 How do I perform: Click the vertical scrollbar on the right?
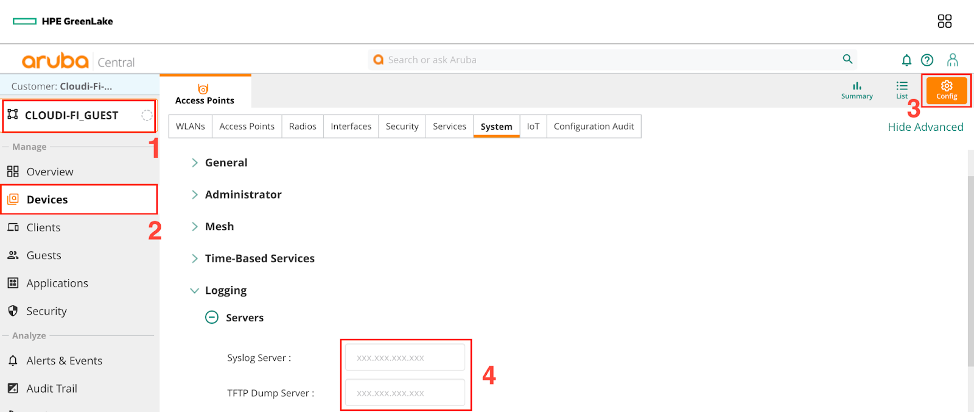click(x=970, y=271)
